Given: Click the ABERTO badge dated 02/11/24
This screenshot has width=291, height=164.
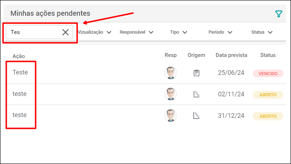Looking at the screenshot, I should 268,95.
